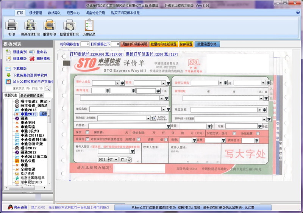
Task: Open sender 联系电话 dropdown arrow
Action: [x=148, y=118]
